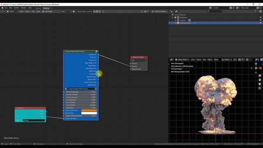Open the Custom Color Fire orange swatch
This screenshot has height=148, width=263.
(x=89, y=111)
